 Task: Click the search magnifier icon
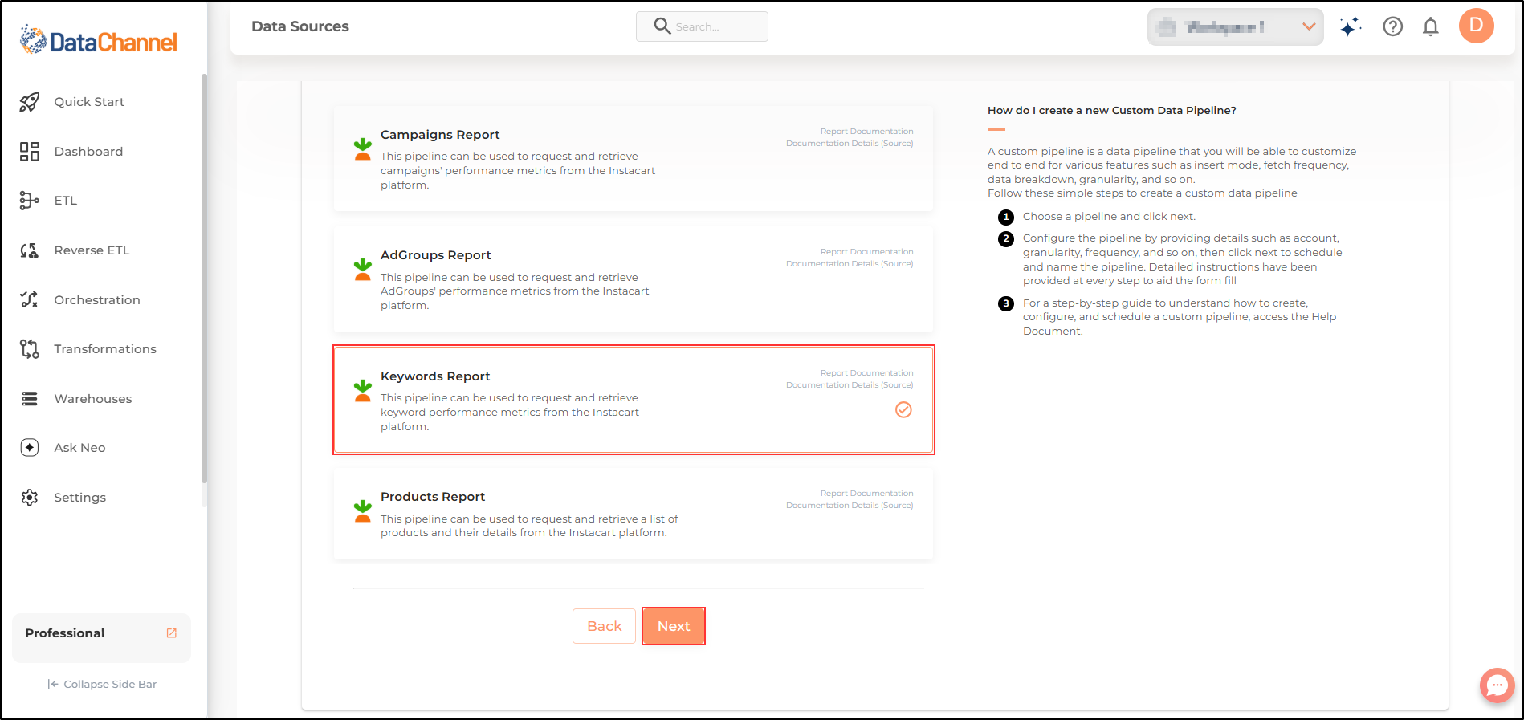tap(662, 26)
